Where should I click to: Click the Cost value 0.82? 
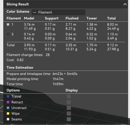(20, 60)
